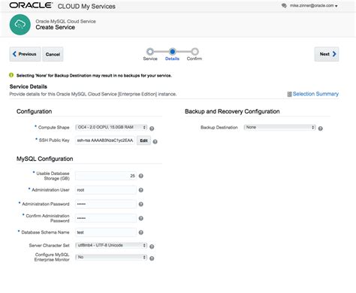Focus the Database Schema Name field

click(x=106, y=232)
